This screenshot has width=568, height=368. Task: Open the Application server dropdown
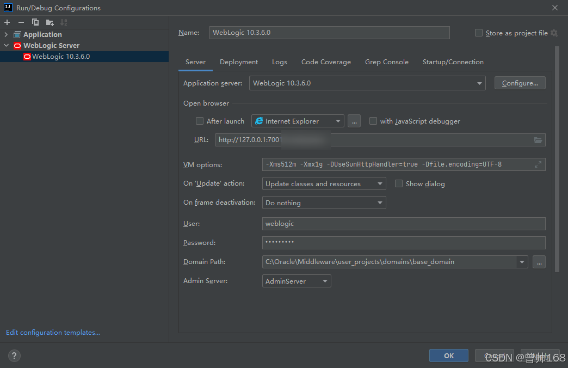pyautogui.click(x=479, y=83)
